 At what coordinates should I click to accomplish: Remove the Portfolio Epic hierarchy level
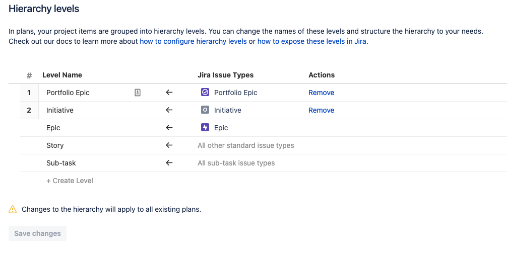(x=321, y=93)
